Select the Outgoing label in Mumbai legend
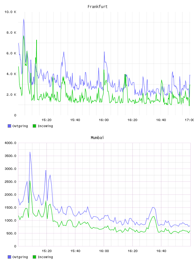The width and height of the screenshot is (195, 262). (20, 257)
